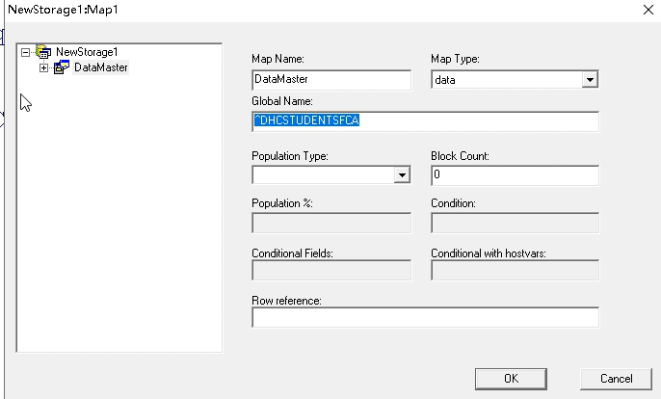This screenshot has width=661, height=399.
Task: Focus the Row reference input field
Action: tap(424, 317)
